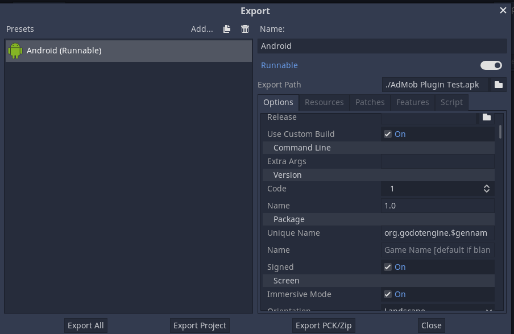Toggle the Runnable switch off
Image resolution: width=514 pixels, height=334 pixels.
(491, 65)
